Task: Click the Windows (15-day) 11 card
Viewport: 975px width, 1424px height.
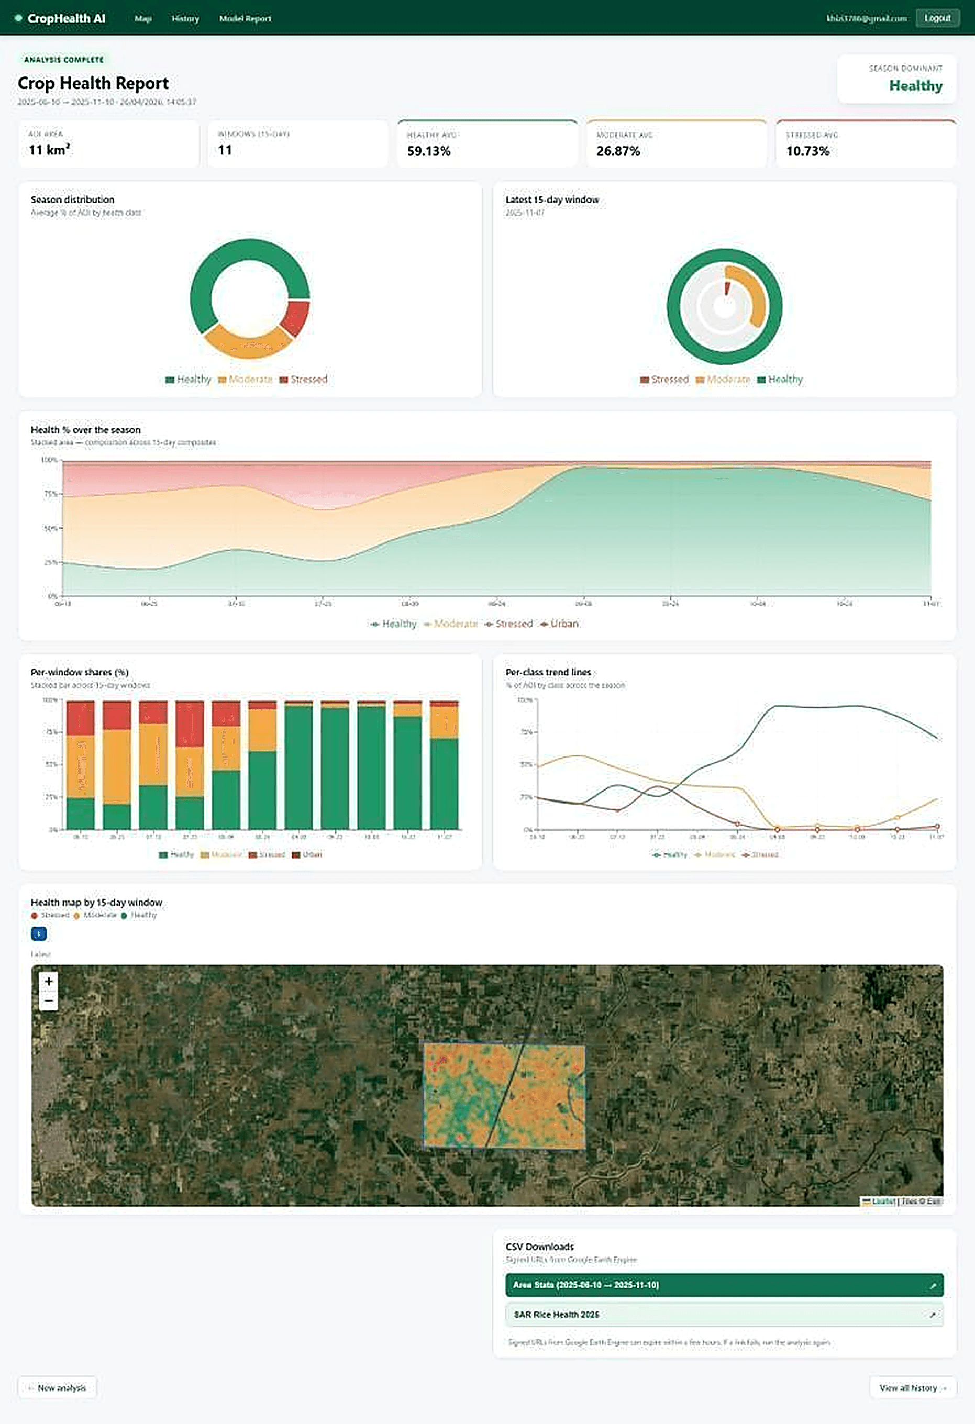Action: pos(298,143)
